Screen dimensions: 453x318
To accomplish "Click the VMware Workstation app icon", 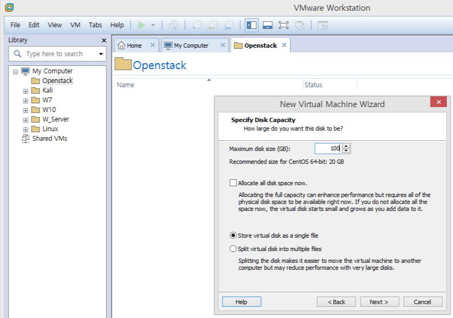I will (x=9, y=7).
